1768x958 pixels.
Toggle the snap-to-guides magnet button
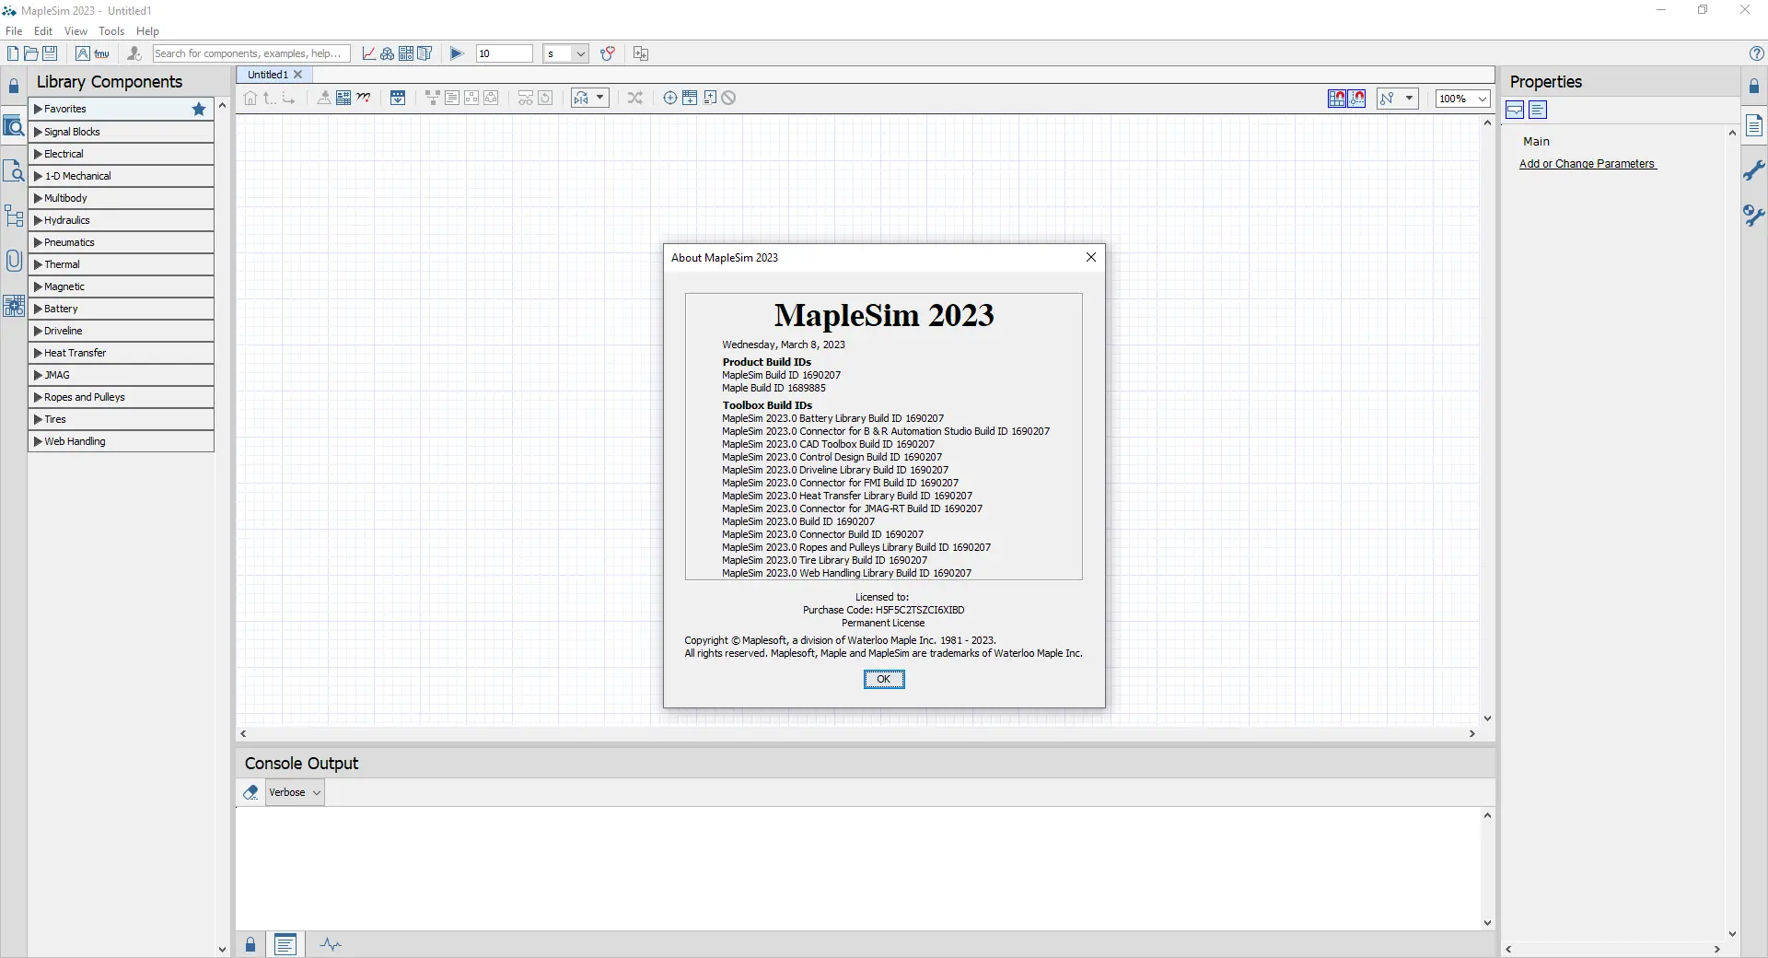[x=1356, y=99]
